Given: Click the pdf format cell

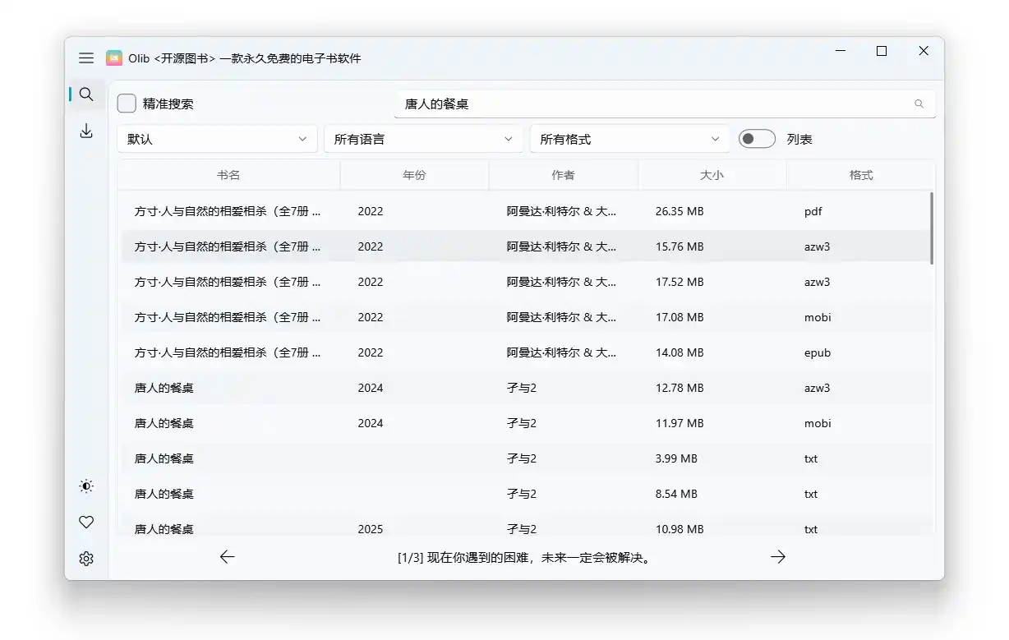Looking at the screenshot, I should tap(813, 211).
